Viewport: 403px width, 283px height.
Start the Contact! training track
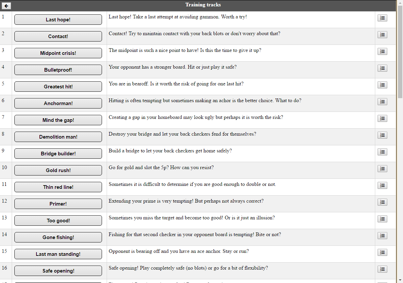point(58,37)
